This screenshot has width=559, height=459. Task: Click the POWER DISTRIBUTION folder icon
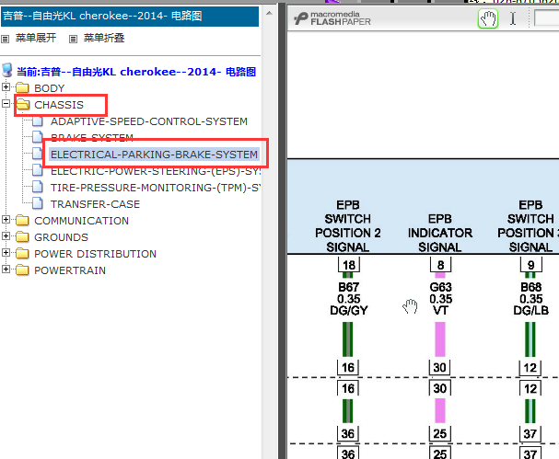[x=22, y=253]
